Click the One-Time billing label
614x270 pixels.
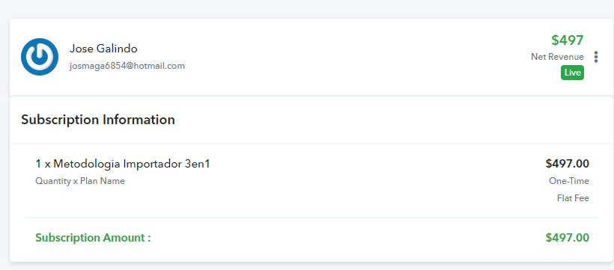pos(569,181)
